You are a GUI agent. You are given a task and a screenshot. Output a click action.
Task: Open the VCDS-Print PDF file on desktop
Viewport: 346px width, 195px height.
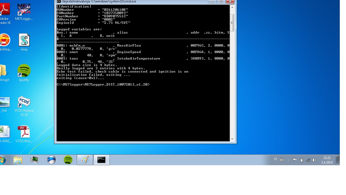(24, 132)
